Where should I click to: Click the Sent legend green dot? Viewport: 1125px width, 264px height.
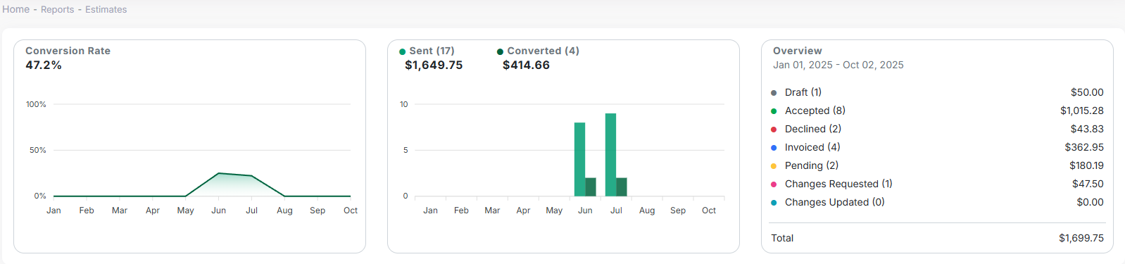click(402, 51)
